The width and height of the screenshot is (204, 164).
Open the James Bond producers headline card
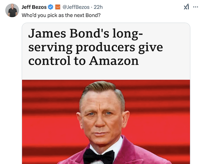pyautogui.click(x=106, y=93)
